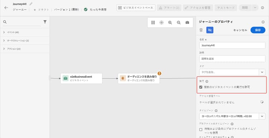Open the info icon next to 実行
The width and height of the screenshot is (269, 138).
(x=207, y=82)
